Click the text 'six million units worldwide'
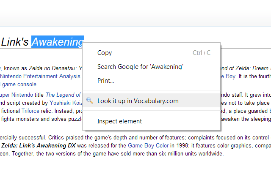Image resolution: width=271 pixels, height=169 pixels. click(191, 153)
